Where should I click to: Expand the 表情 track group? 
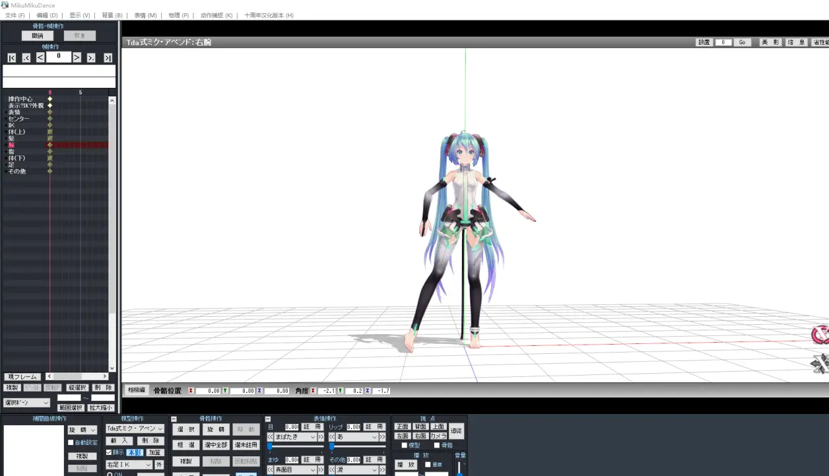pyautogui.click(x=6, y=112)
